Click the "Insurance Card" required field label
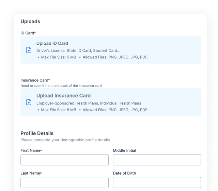 [35, 80]
